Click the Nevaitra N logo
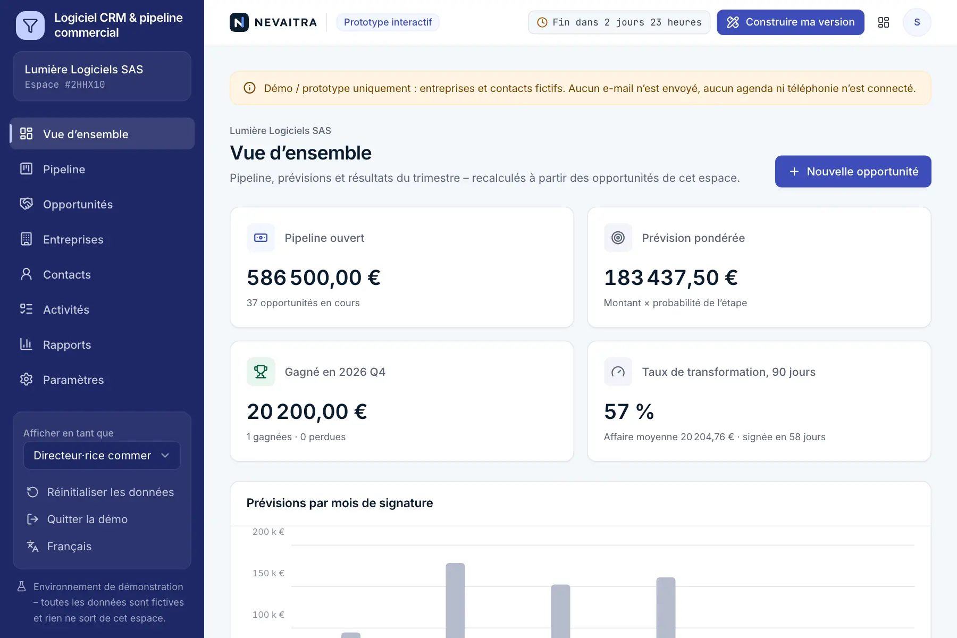This screenshot has height=638, width=957. click(239, 22)
